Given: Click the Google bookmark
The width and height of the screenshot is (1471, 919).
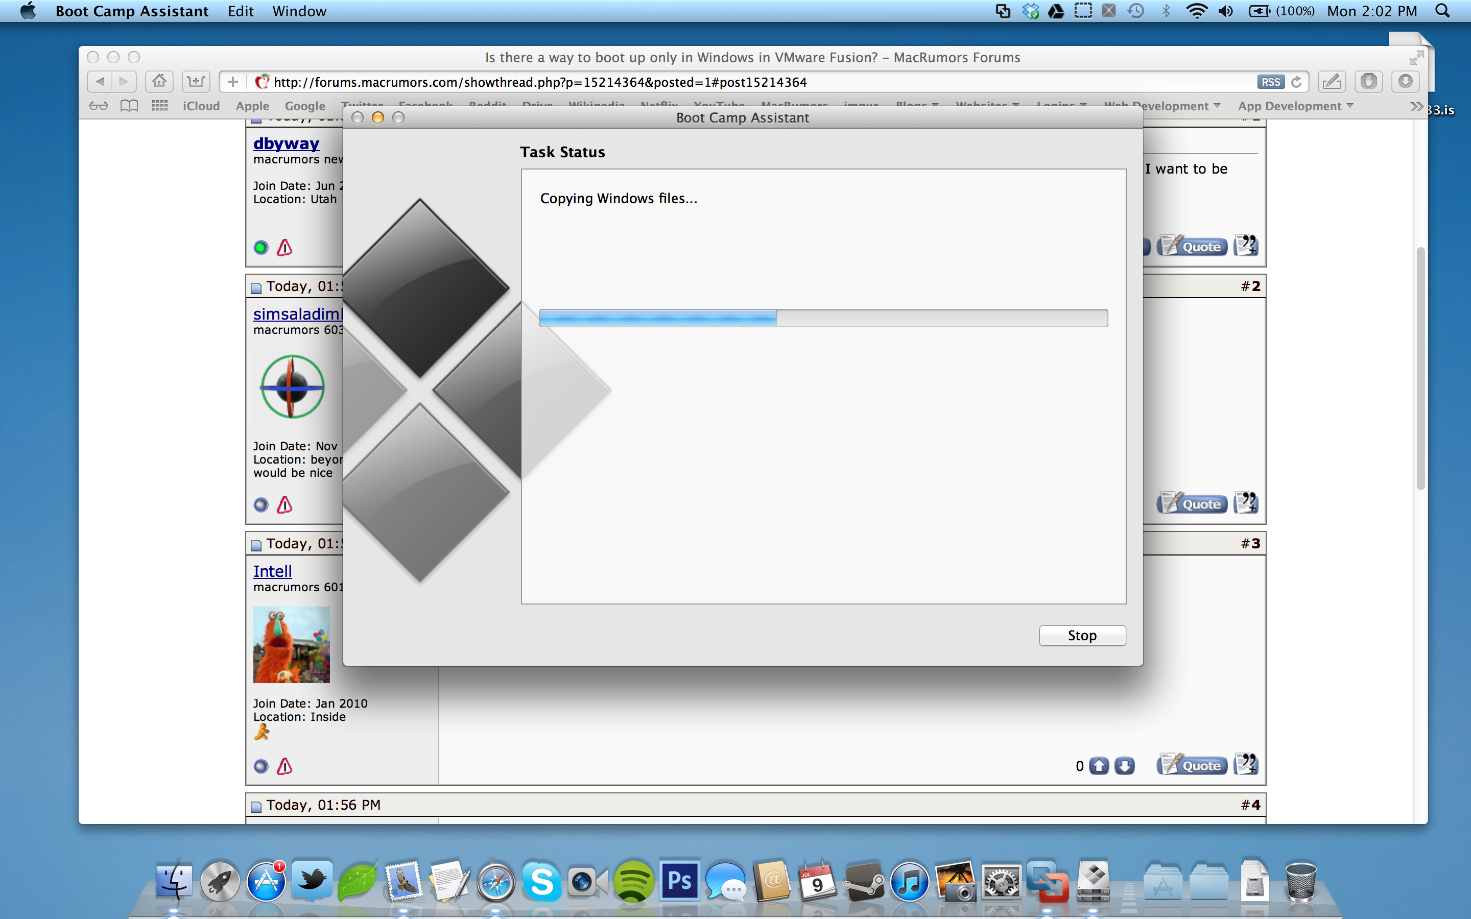Looking at the screenshot, I should [x=305, y=106].
